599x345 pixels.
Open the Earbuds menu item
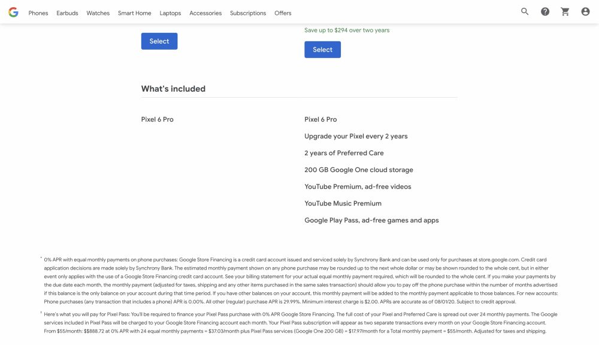pyautogui.click(x=67, y=13)
